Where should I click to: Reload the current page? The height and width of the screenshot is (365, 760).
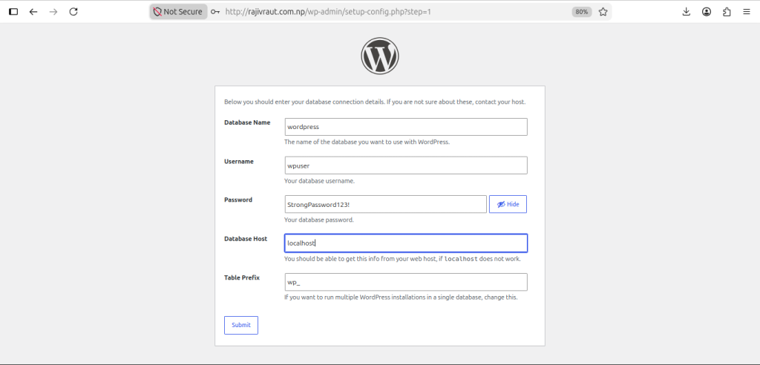[73, 12]
